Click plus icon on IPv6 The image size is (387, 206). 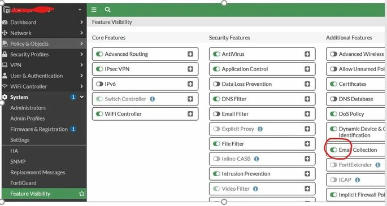point(190,84)
